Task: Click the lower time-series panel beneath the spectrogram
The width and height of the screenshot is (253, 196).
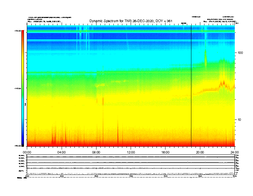Action: pyautogui.click(x=131, y=165)
